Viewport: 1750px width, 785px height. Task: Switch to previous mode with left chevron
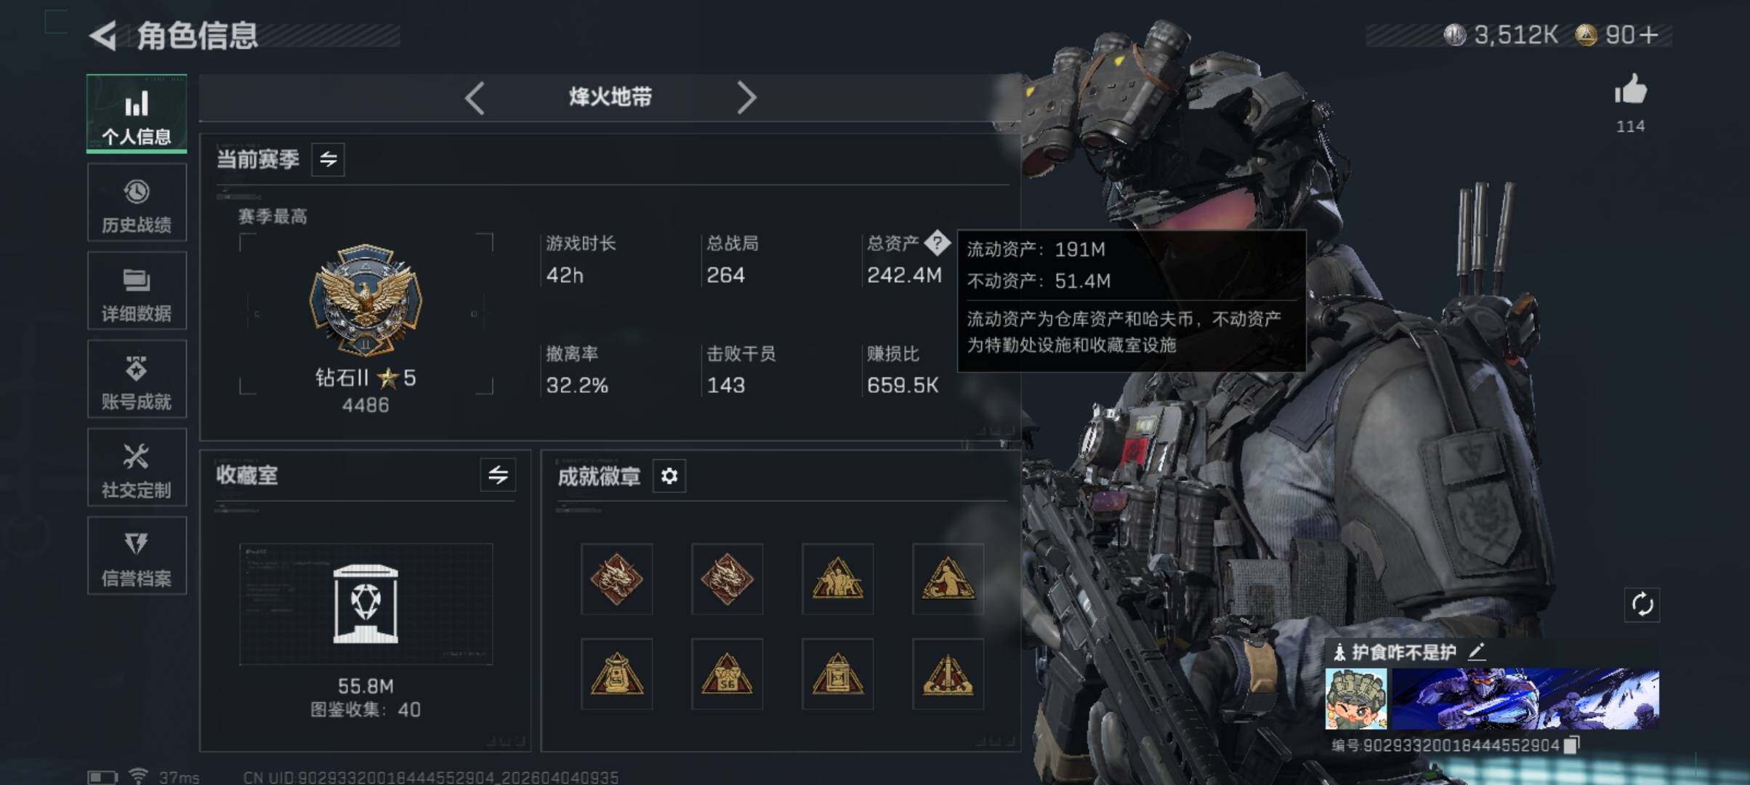tap(475, 97)
